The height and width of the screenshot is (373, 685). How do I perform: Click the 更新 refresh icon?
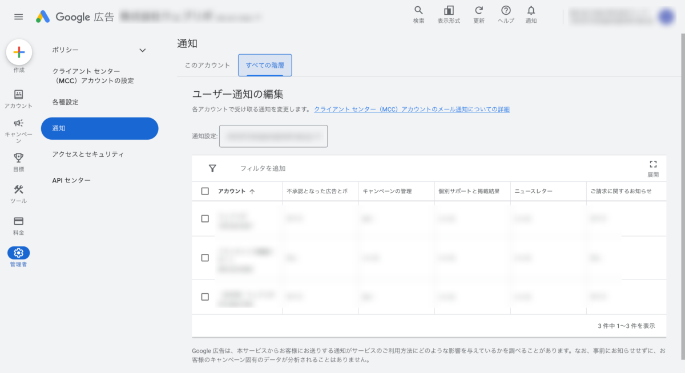point(479,11)
